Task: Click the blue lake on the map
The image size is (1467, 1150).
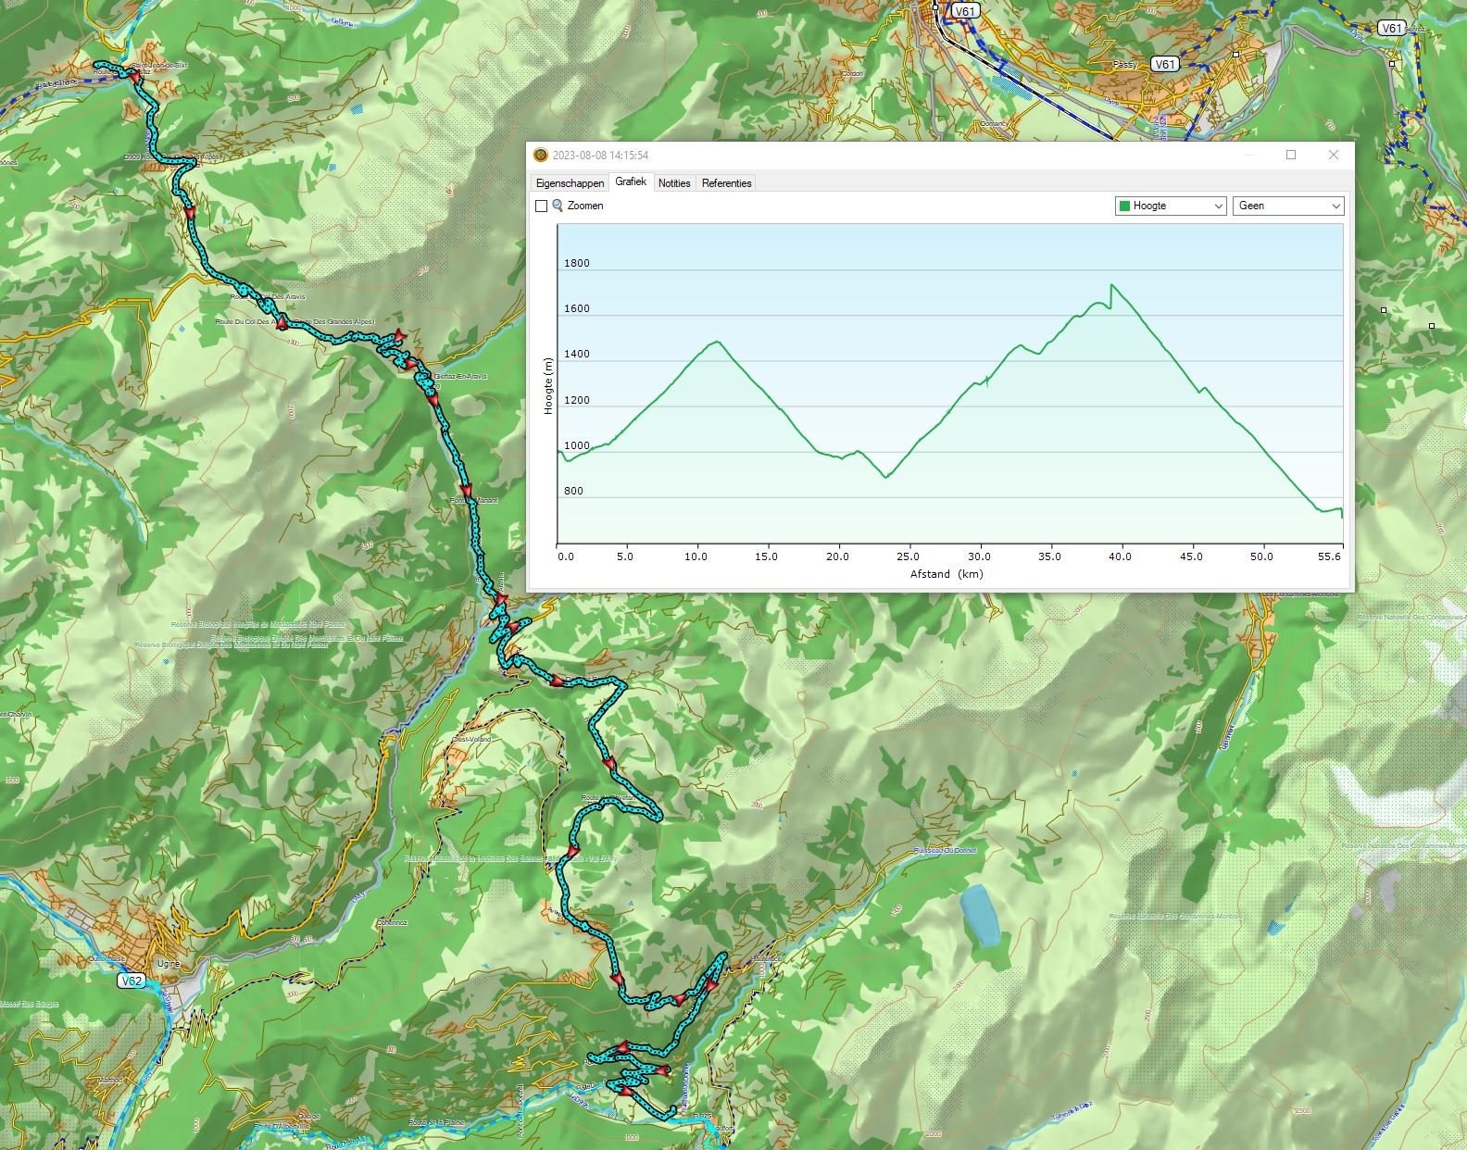Action: click(980, 915)
